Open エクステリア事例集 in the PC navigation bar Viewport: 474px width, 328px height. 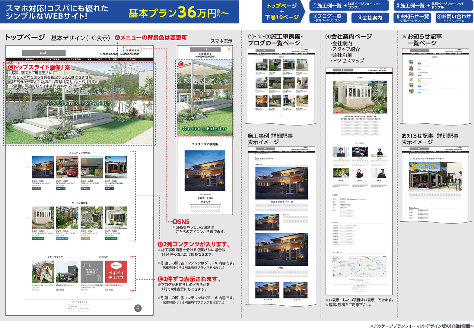[50, 59]
